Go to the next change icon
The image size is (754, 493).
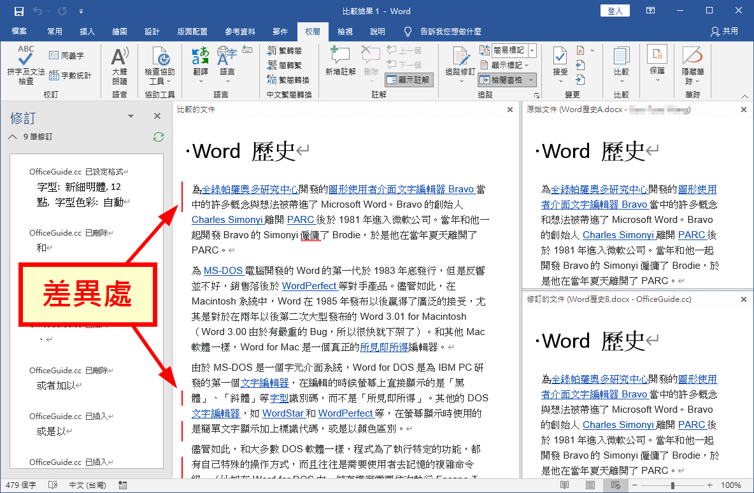pyautogui.click(x=580, y=80)
